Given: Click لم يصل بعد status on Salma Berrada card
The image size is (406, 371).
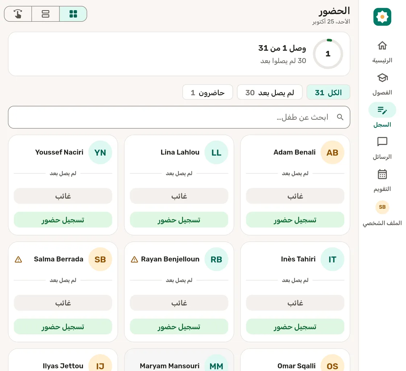Looking at the screenshot, I should [63, 280].
